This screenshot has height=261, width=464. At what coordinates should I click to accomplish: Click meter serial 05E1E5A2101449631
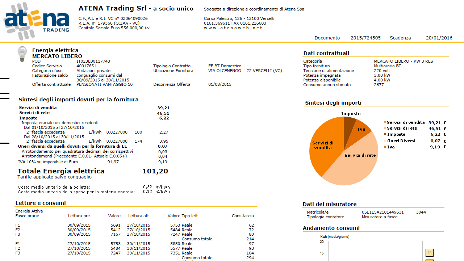383,212
